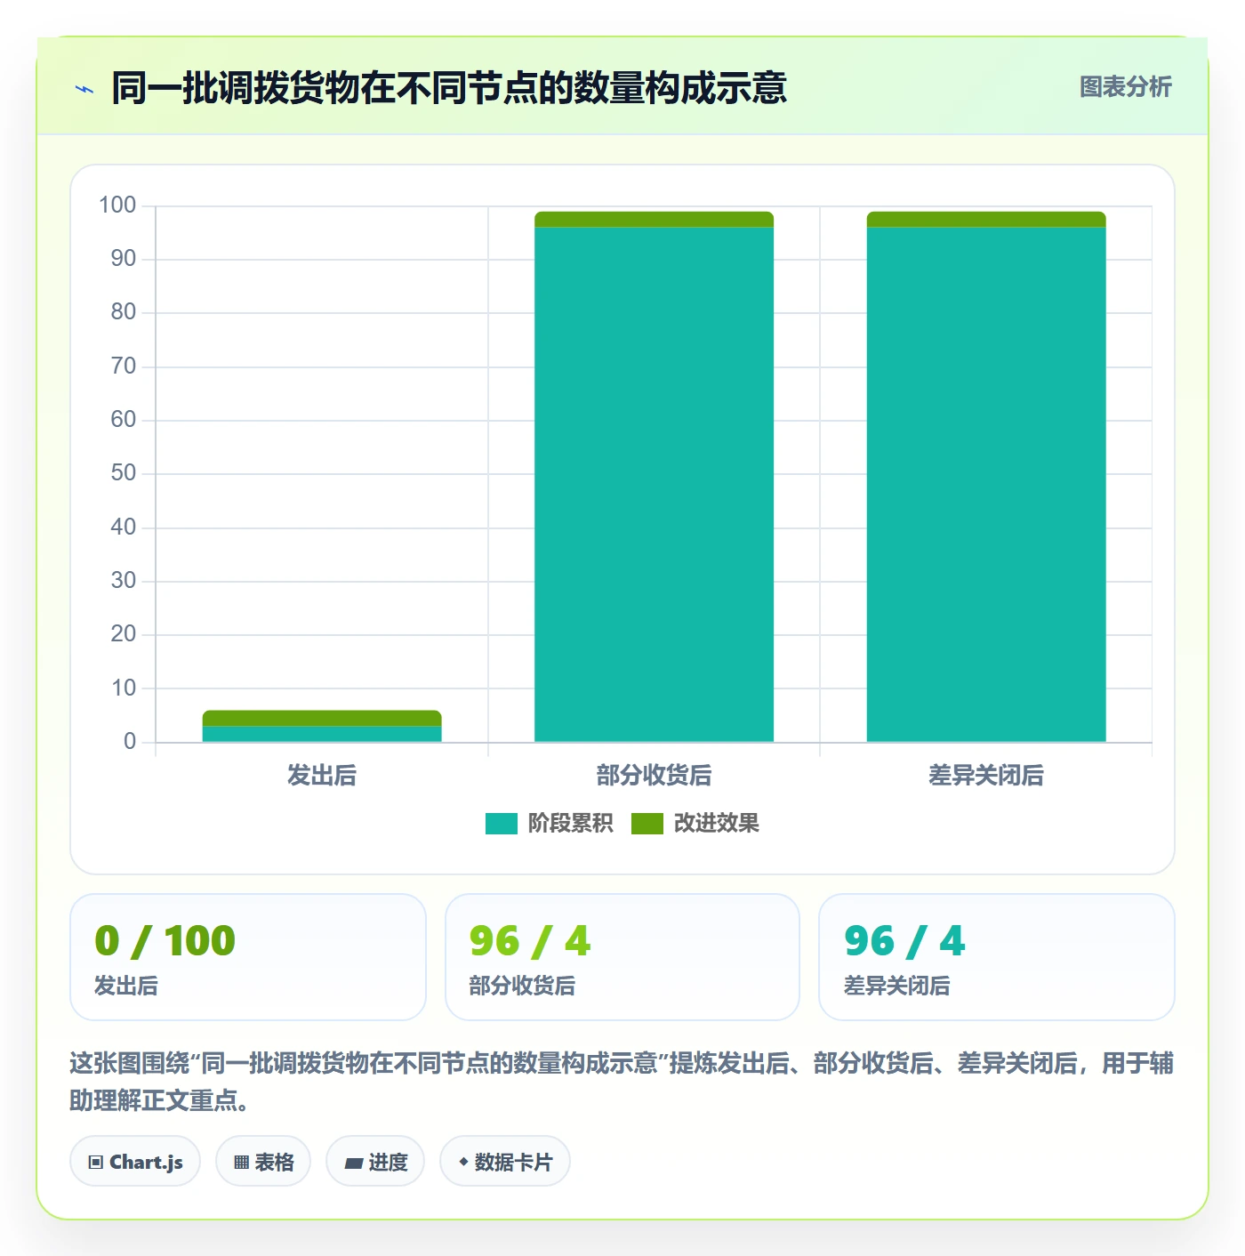Image resolution: width=1245 pixels, height=1256 pixels.
Task: Toggle the 阶段累积 legend teal swatch
Action: point(501,824)
